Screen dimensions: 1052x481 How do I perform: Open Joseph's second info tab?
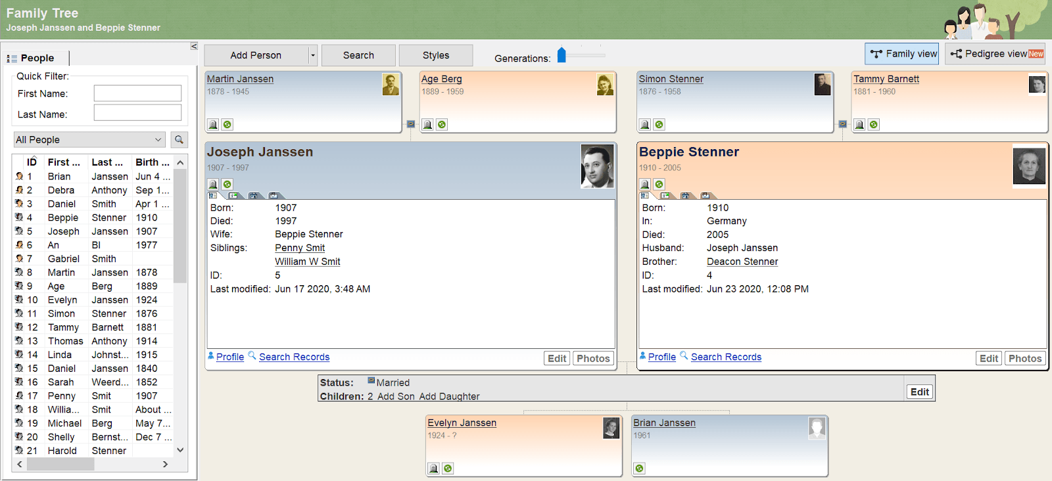[233, 195]
